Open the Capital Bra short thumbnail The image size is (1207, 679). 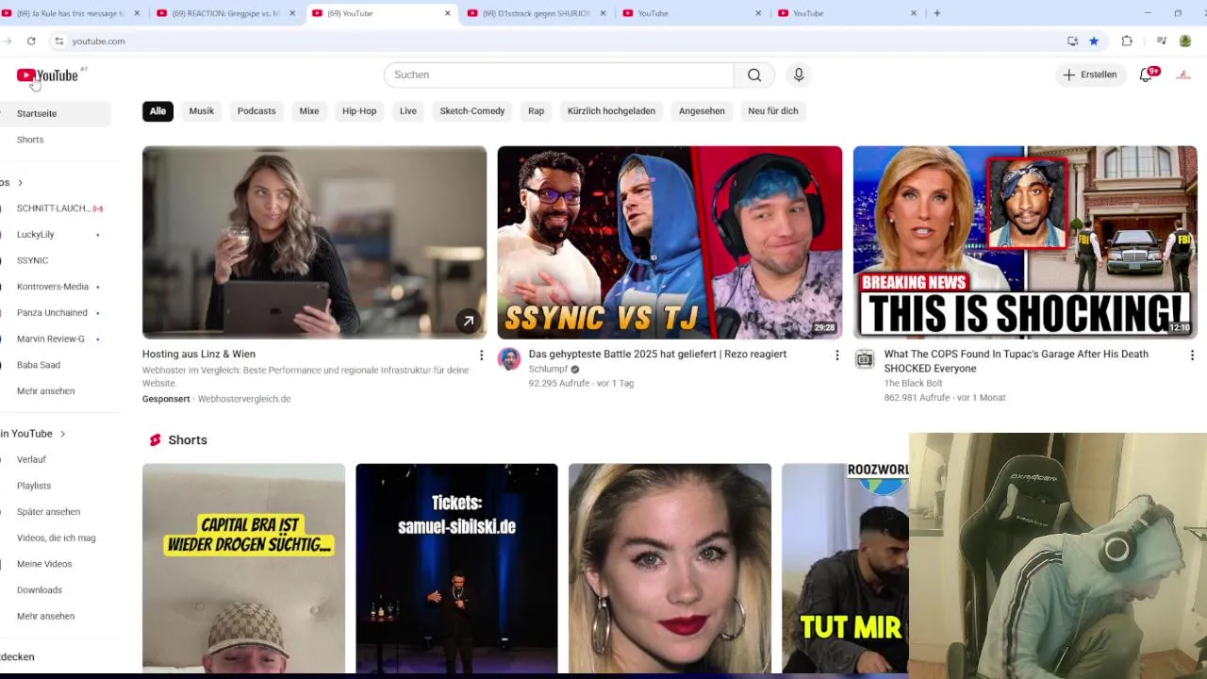[x=243, y=568]
